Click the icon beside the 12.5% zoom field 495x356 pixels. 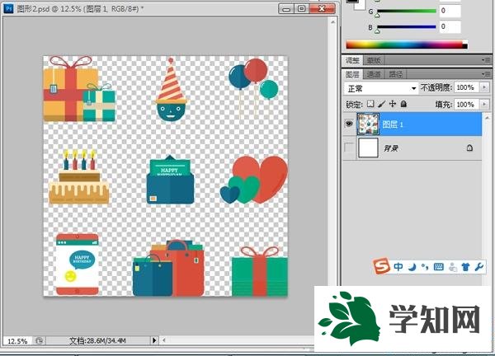[x=39, y=340]
